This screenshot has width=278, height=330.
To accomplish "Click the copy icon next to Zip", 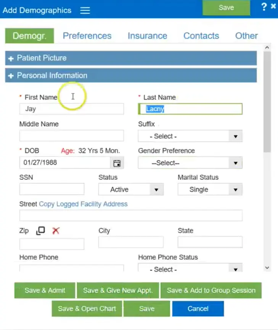I will click(x=40, y=231).
